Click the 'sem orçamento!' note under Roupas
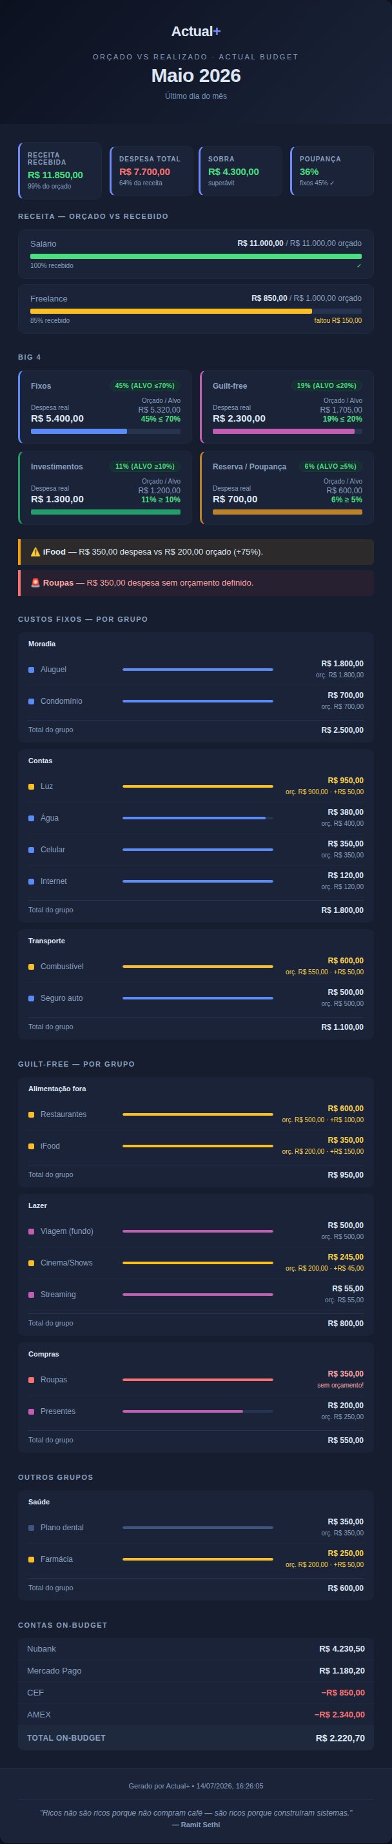The width and height of the screenshot is (392, 1844). click(x=340, y=1385)
